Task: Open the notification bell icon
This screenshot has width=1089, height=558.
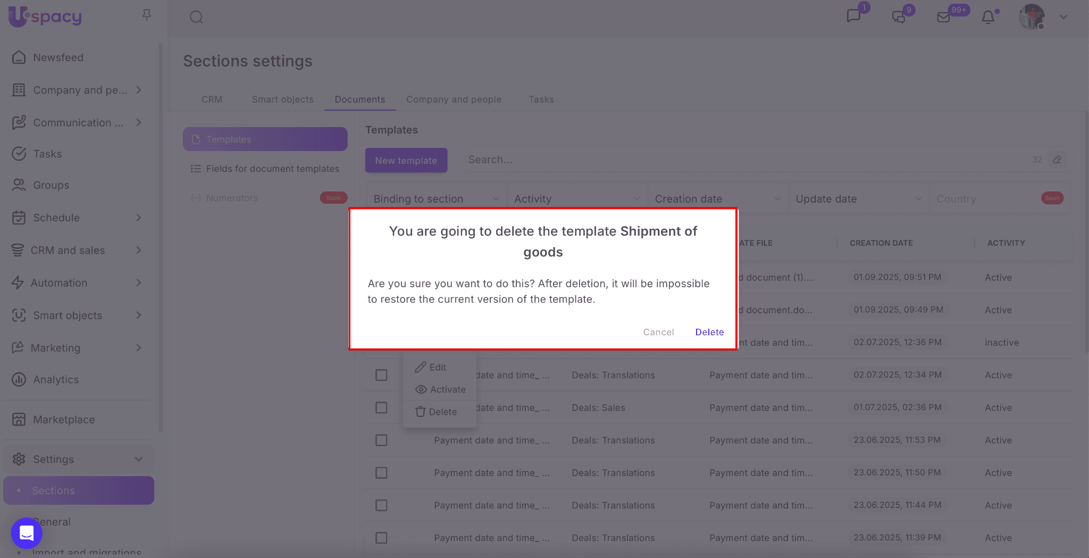Action: pyautogui.click(x=988, y=17)
